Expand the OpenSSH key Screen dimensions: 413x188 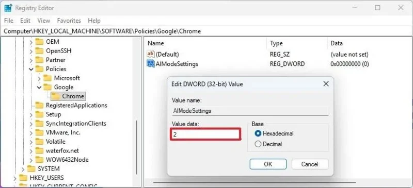31,51
